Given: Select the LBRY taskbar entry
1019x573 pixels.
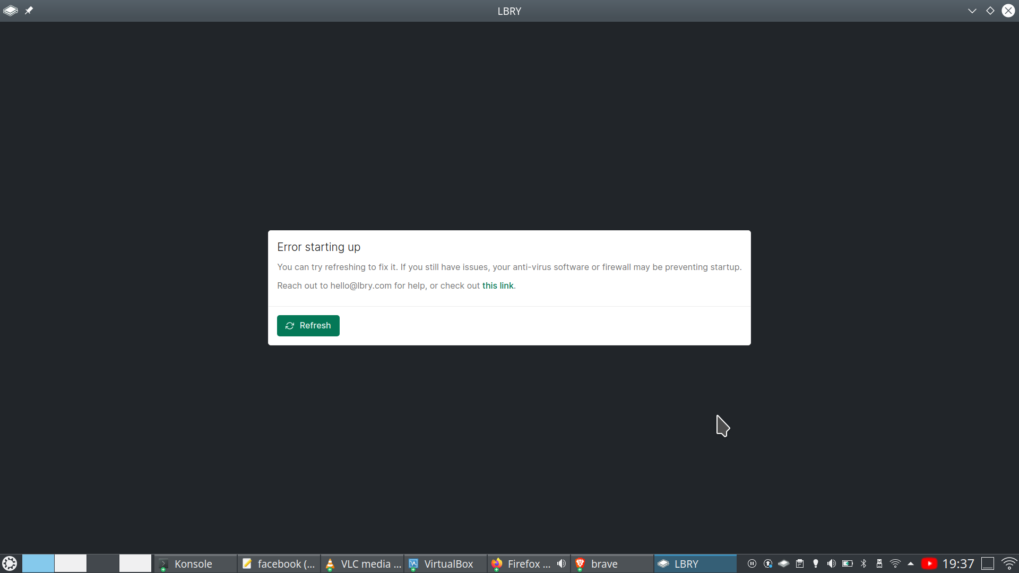Looking at the screenshot, I should click(696, 563).
